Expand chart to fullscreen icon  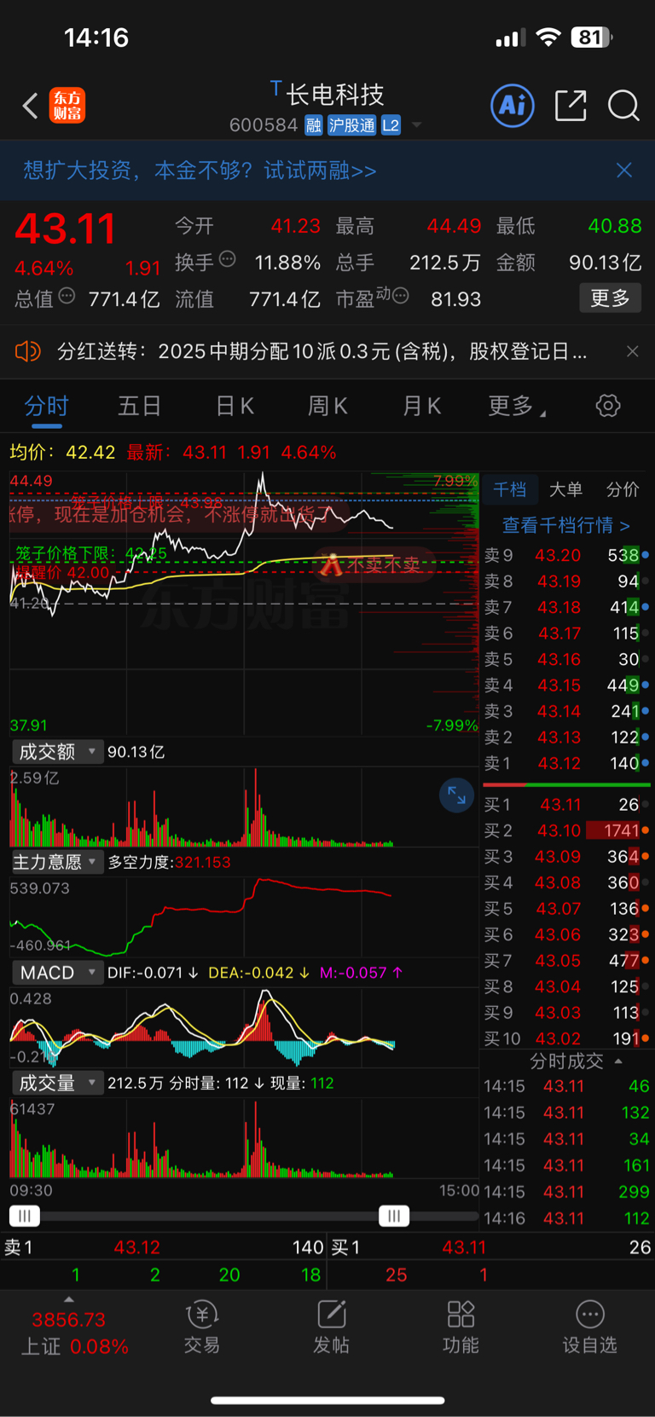pyautogui.click(x=457, y=795)
